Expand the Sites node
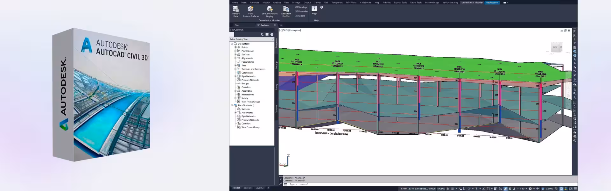This screenshot has height=191, width=611. [x=235, y=65]
